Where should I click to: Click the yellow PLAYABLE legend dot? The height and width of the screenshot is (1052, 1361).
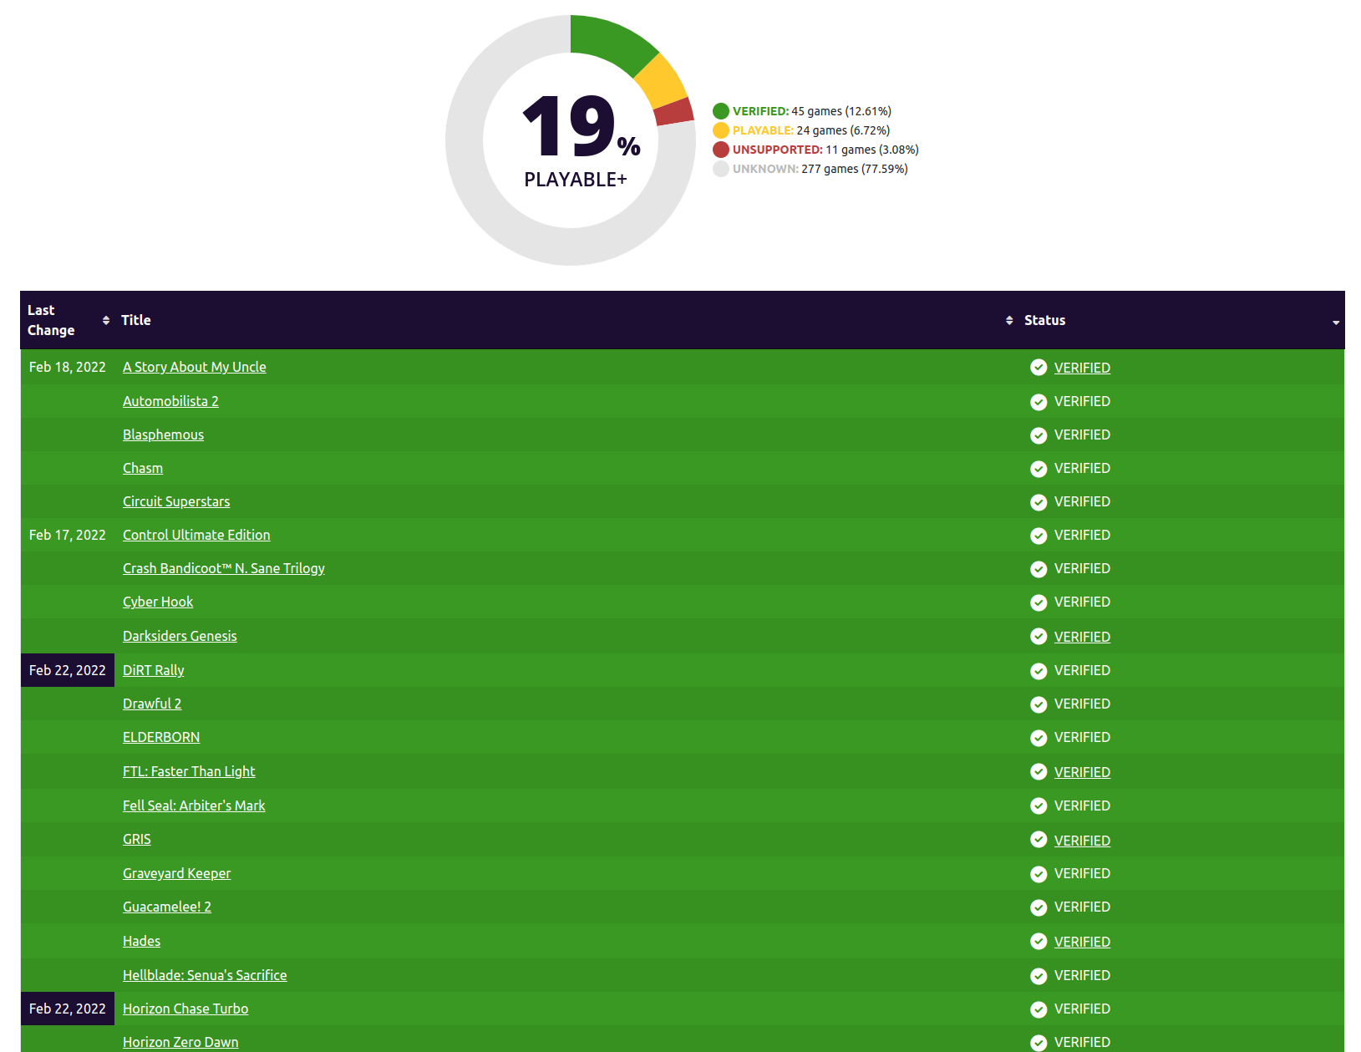pos(721,130)
